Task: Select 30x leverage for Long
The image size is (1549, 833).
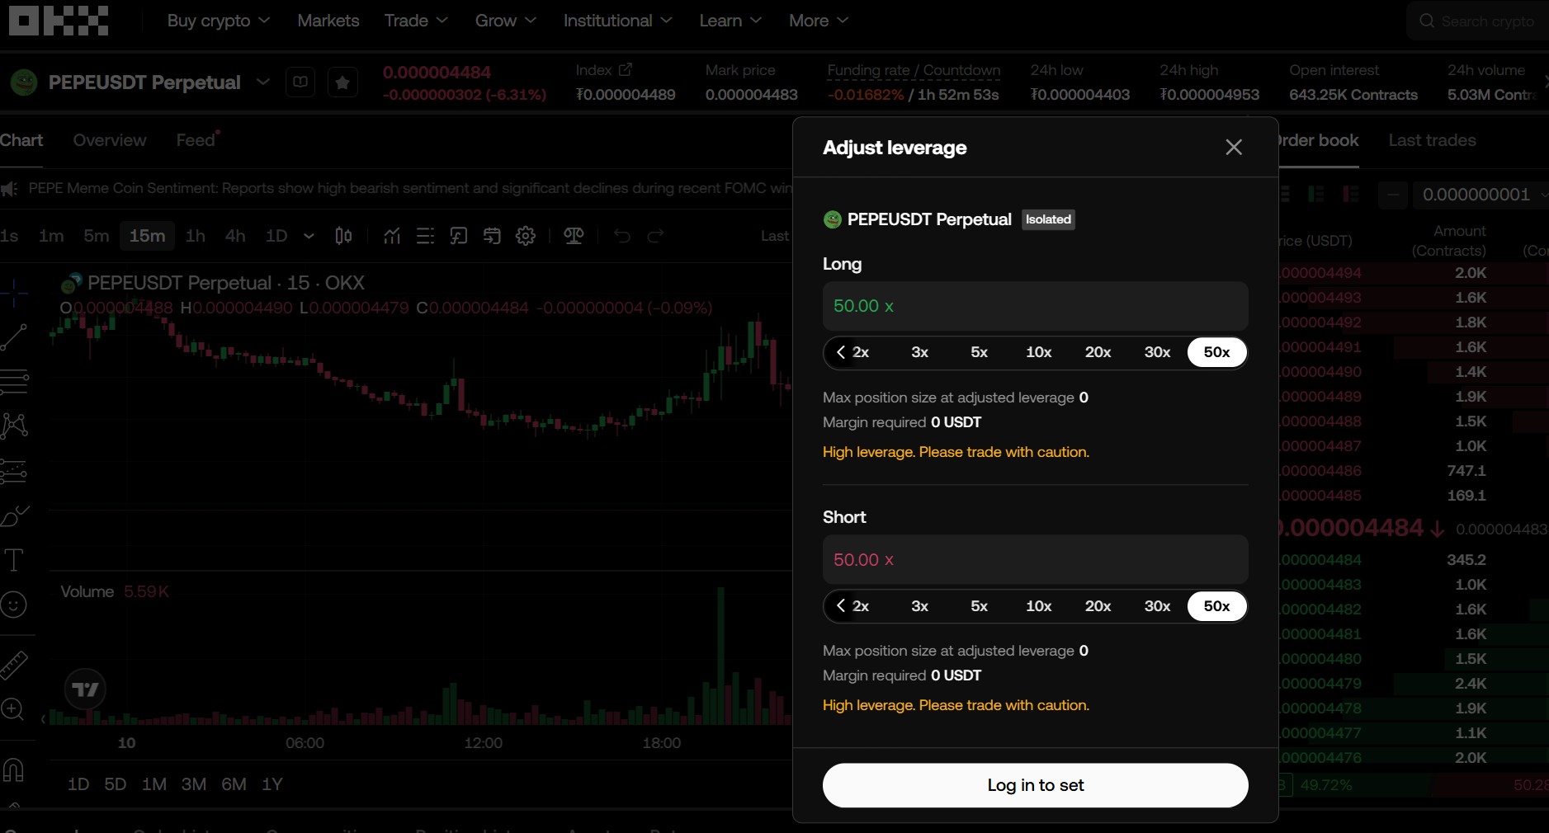Action: click(x=1157, y=352)
